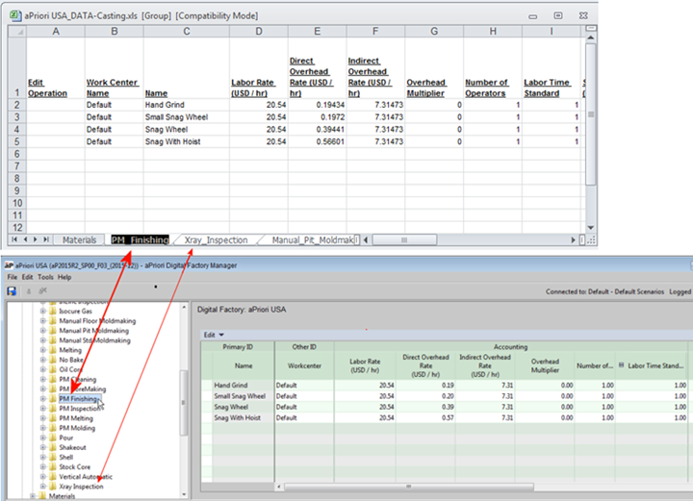The image size is (693, 501).
Task: Click the tree panel vertical scrollbar thumb
Action: click(x=184, y=403)
